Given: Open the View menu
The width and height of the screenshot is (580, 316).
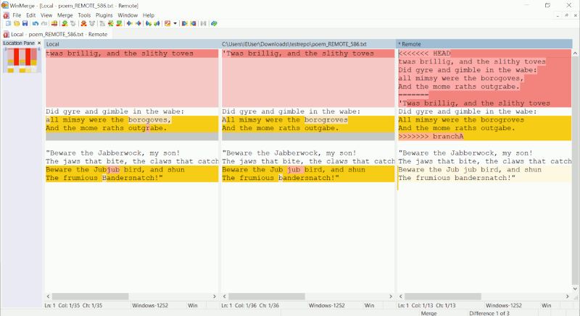Looking at the screenshot, I should (46, 15).
